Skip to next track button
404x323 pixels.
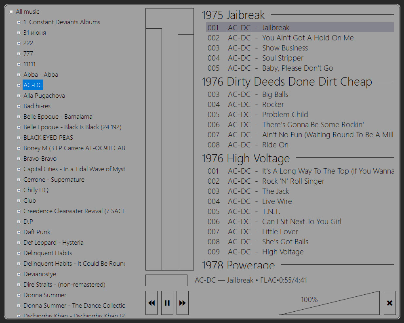[x=183, y=303]
